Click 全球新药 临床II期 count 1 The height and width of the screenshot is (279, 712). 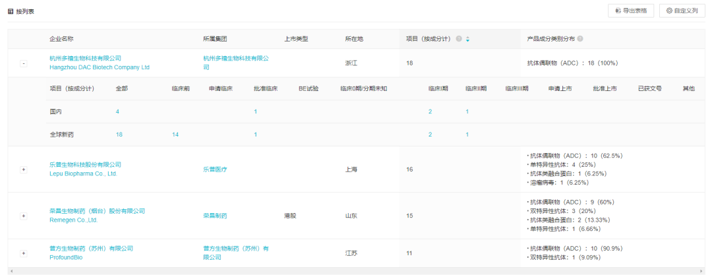click(467, 135)
